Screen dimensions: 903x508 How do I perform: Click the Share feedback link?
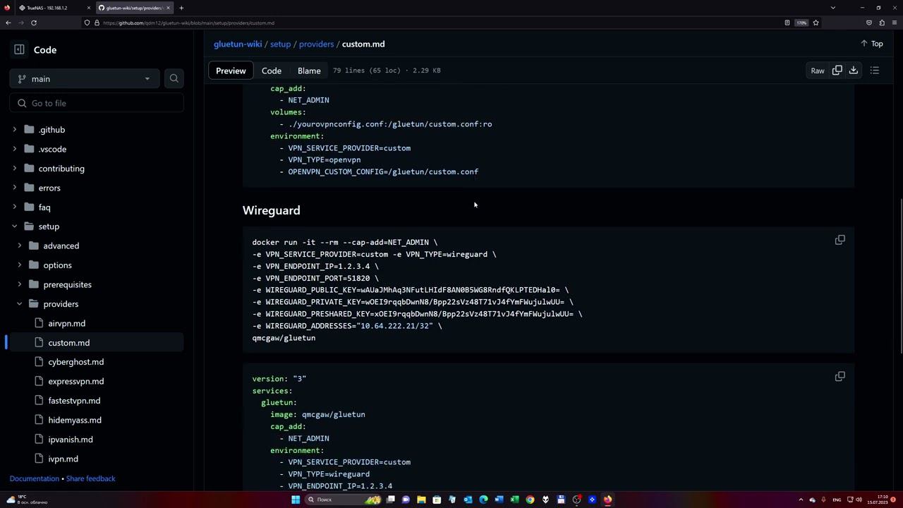(90, 478)
